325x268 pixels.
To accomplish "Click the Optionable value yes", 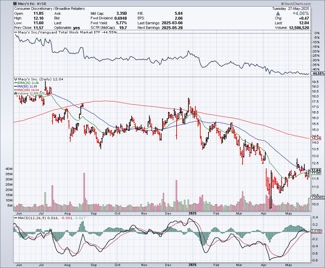I will (76, 28).
